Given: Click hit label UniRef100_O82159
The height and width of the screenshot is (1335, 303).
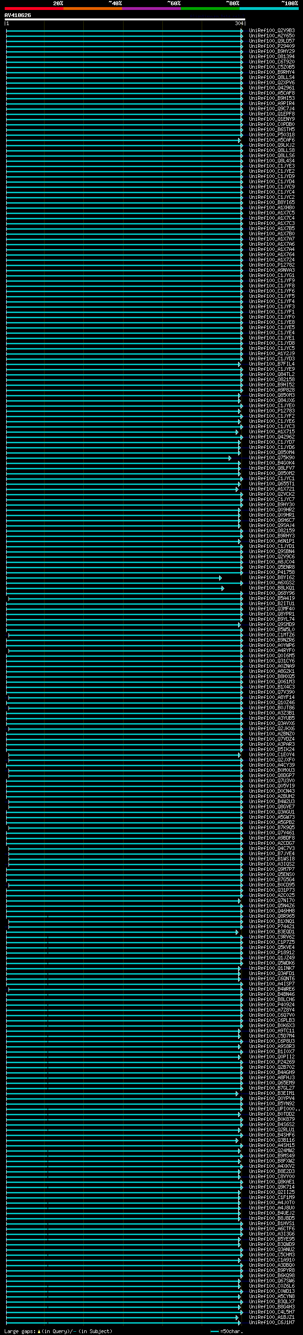Looking at the screenshot, I should tap(272, 530).
